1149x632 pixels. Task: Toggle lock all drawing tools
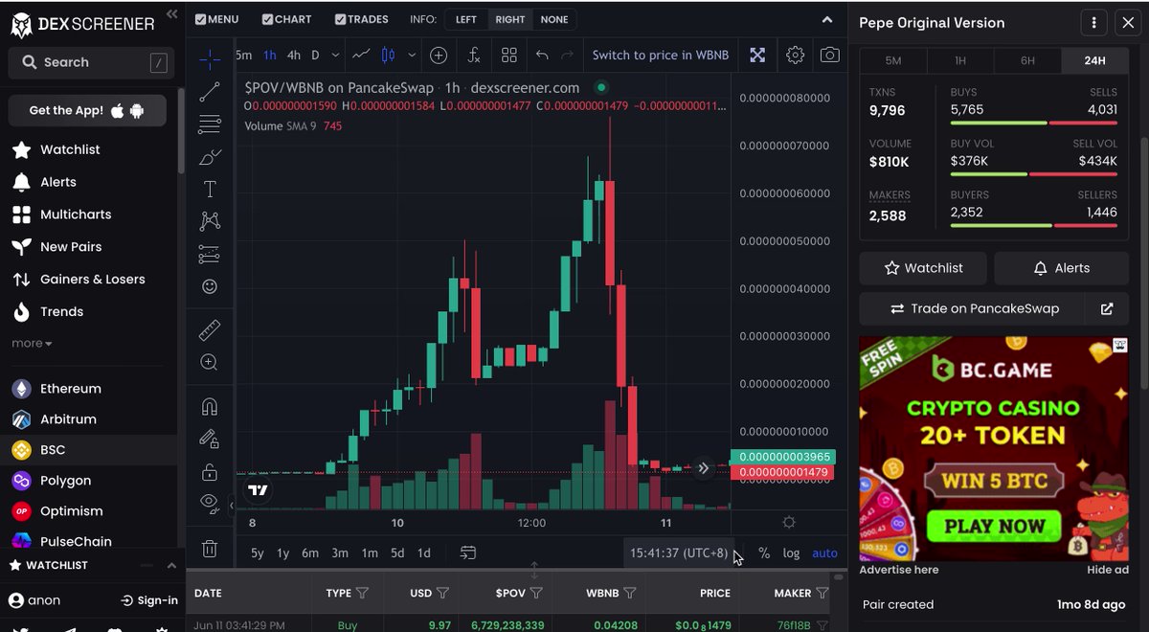point(210,471)
